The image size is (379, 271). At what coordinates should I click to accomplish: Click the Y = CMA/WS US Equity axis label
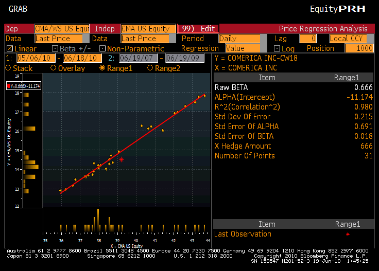(9, 142)
